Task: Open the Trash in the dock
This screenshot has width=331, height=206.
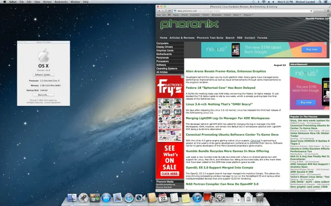Action: point(260,198)
